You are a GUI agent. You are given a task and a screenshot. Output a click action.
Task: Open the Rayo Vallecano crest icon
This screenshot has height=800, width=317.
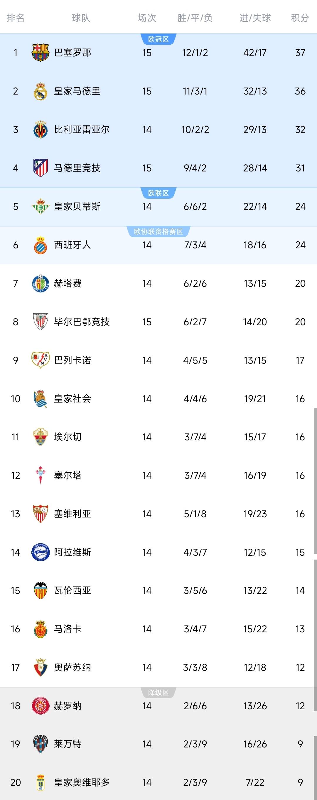click(x=41, y=360)
